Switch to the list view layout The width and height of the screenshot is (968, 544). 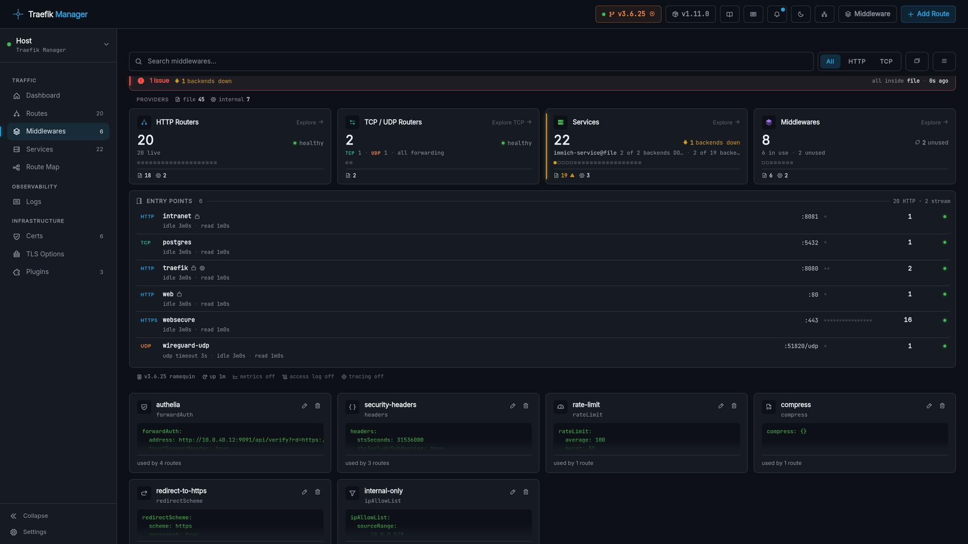click(x=944, y=61)
